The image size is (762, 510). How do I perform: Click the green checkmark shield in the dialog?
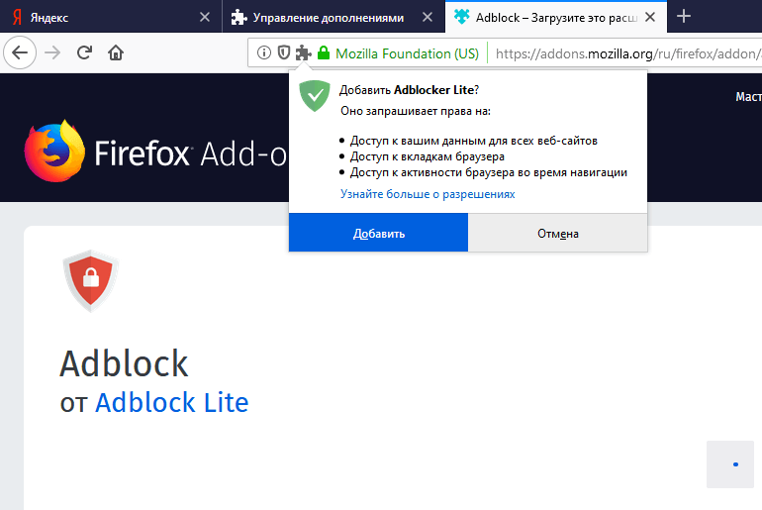(315, 96)
